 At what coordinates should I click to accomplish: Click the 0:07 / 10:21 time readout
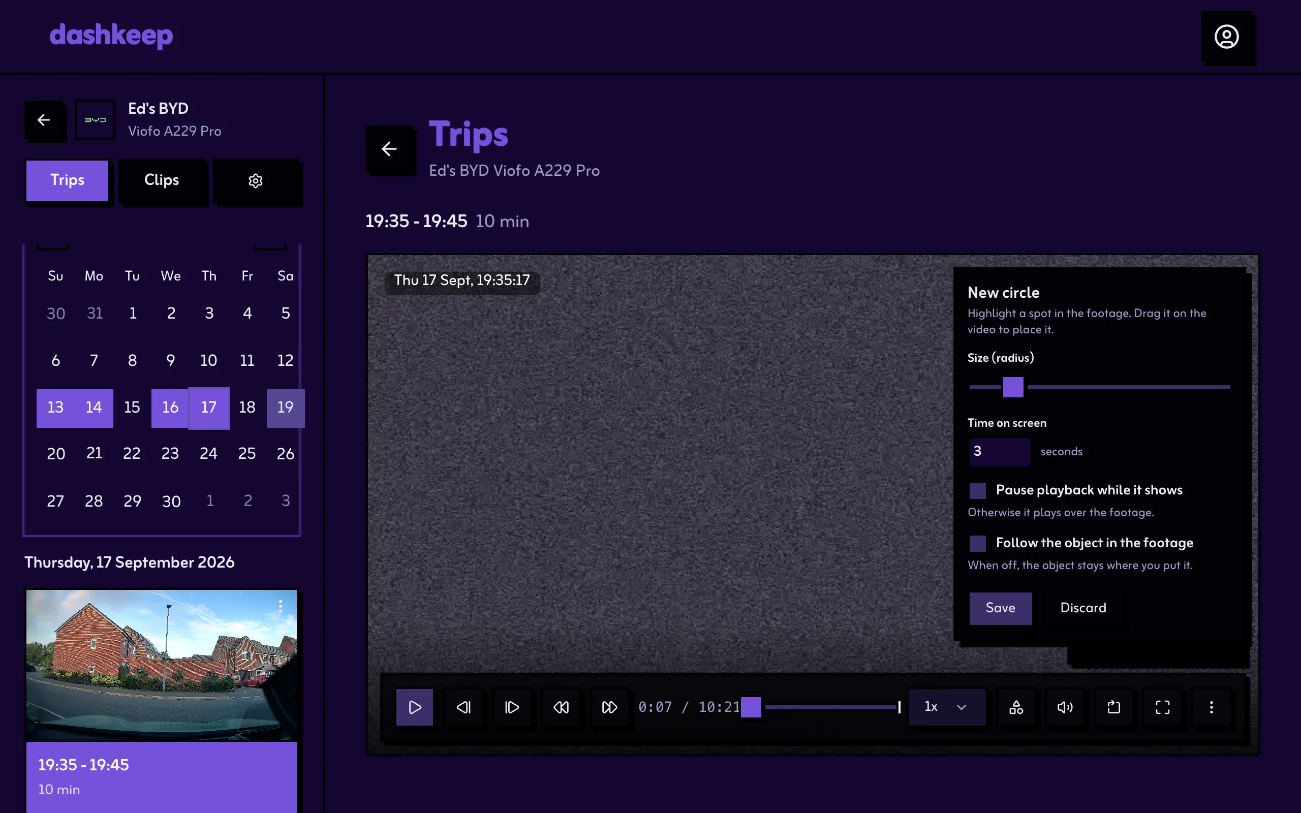[689, 707]
